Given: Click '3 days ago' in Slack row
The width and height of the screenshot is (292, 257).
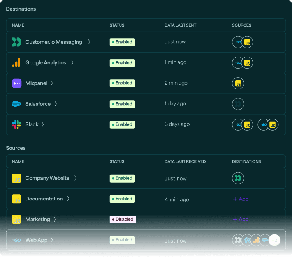Looking at the screenshot, I should pos(177,124).
